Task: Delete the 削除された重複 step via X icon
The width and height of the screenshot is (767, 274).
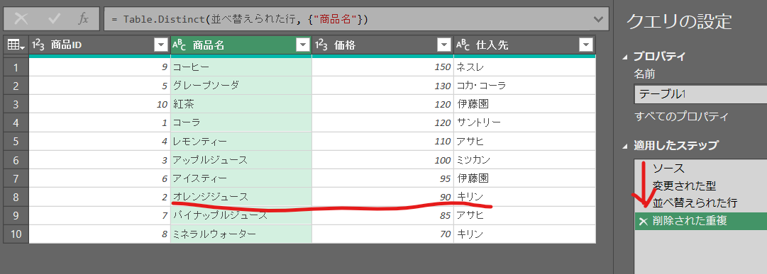Action: point(644,221)
